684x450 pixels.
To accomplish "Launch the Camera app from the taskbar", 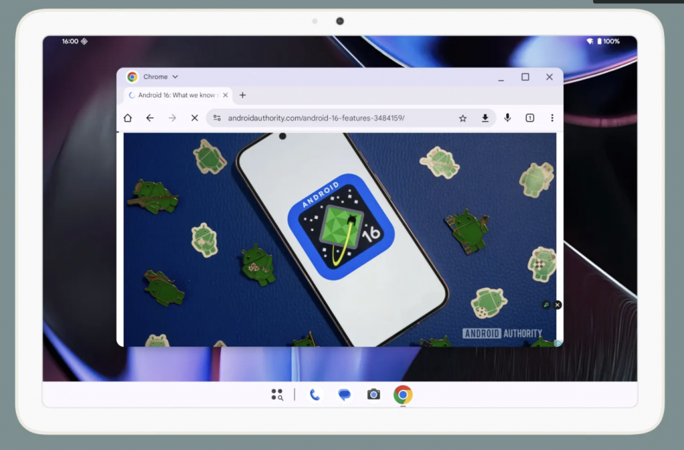I will coord(373,395).
